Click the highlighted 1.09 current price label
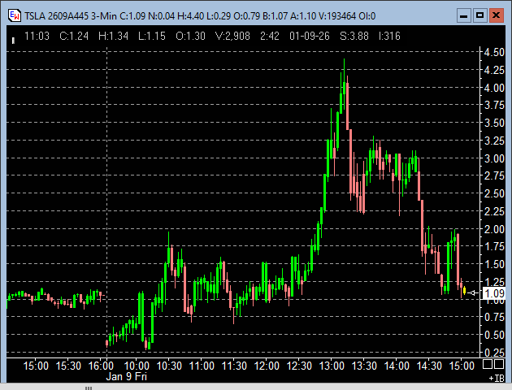The image size is (512, 390). pos(494,293)
